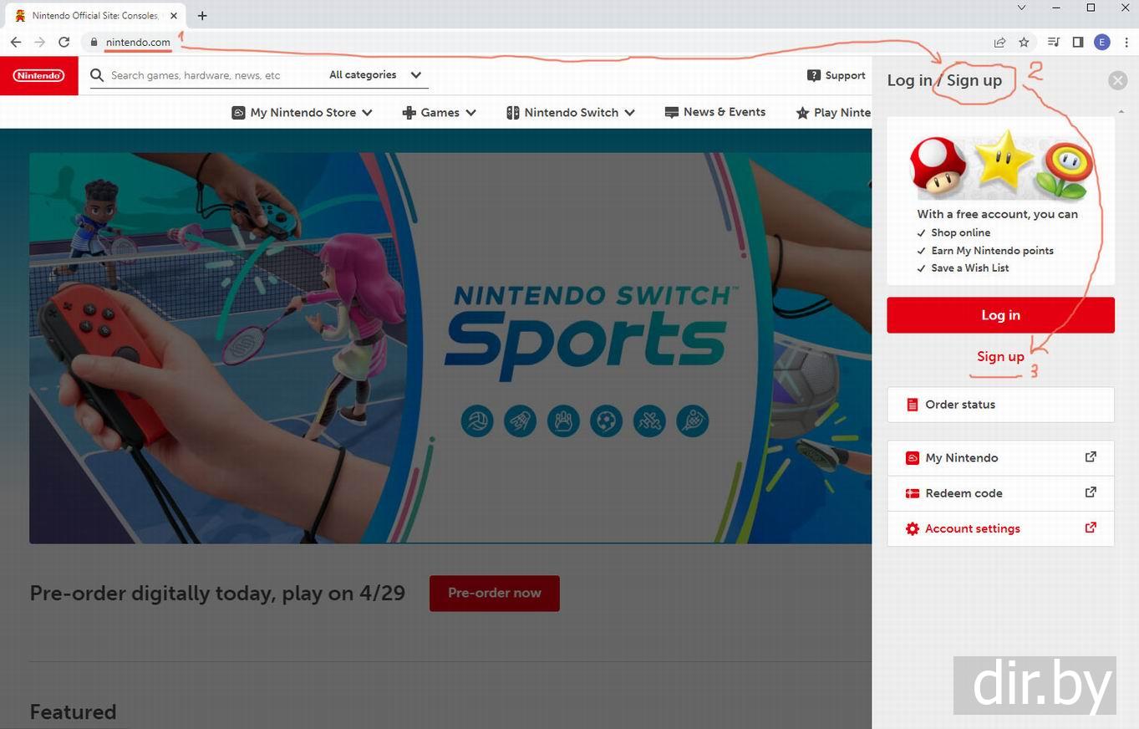Click the 'Log in / Sign up' panel heading
This screenshot has height=729, width=1139.
pyautogui.click(x=944, y=80)
